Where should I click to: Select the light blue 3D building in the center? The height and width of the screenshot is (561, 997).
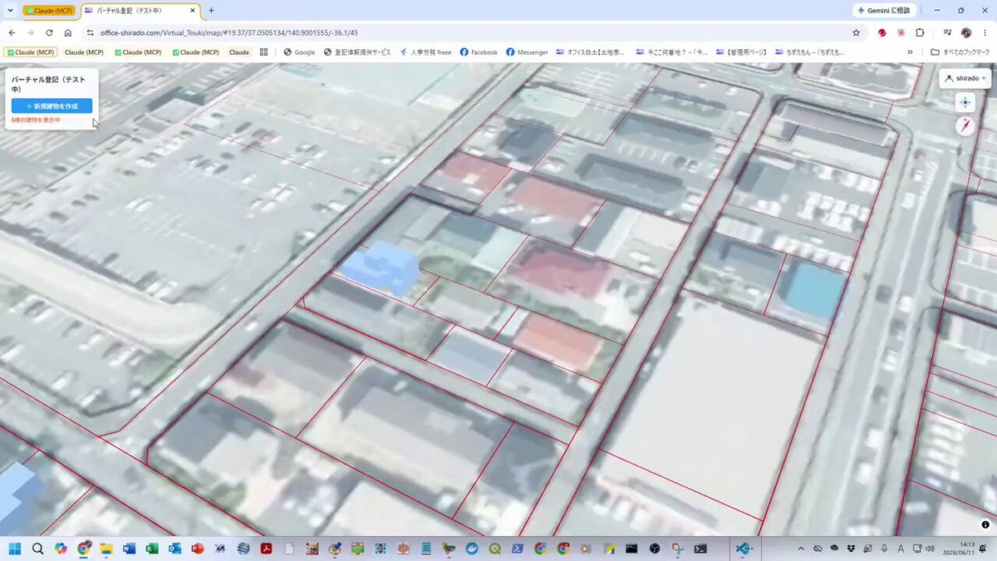tap(382, 266)
